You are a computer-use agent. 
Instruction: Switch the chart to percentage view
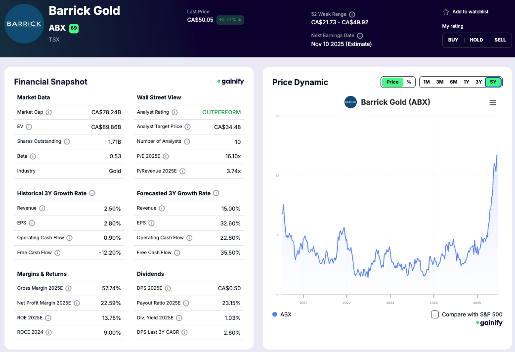410,82
